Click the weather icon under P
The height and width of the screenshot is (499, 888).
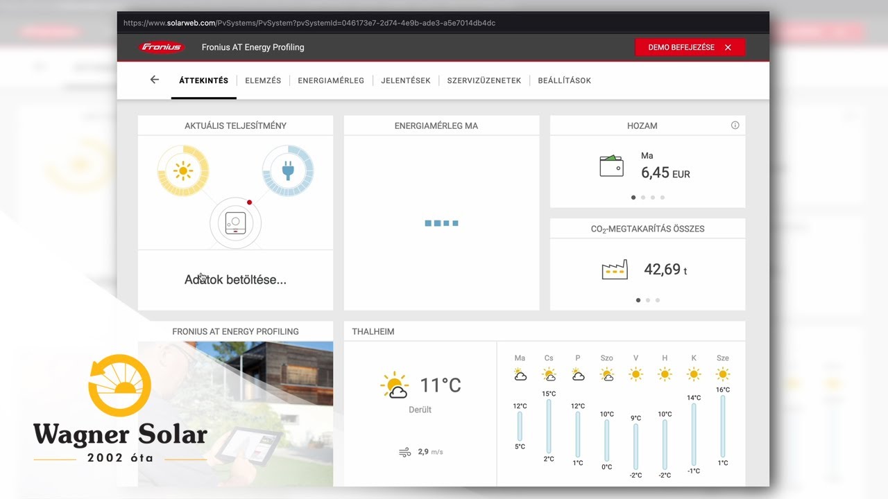pyautogui.click(x=578, y=375)
